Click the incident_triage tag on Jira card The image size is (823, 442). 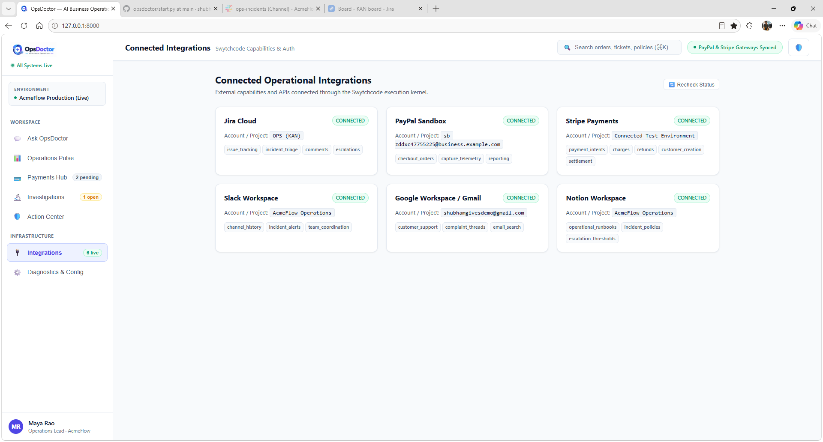pos(281,150)
